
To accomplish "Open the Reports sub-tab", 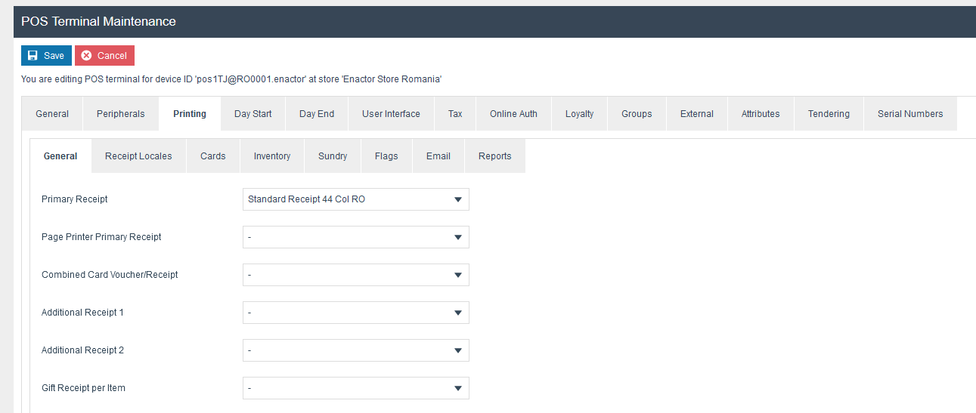I will [494, 156].
